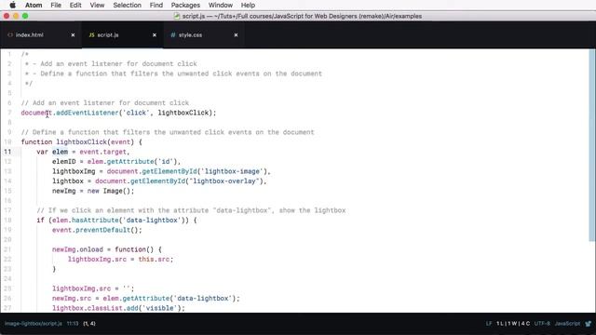Viewport: 596px width, 335px height.
Task: Click the file path image-lightbox/script.js in status bar
Action: [34, 324]
